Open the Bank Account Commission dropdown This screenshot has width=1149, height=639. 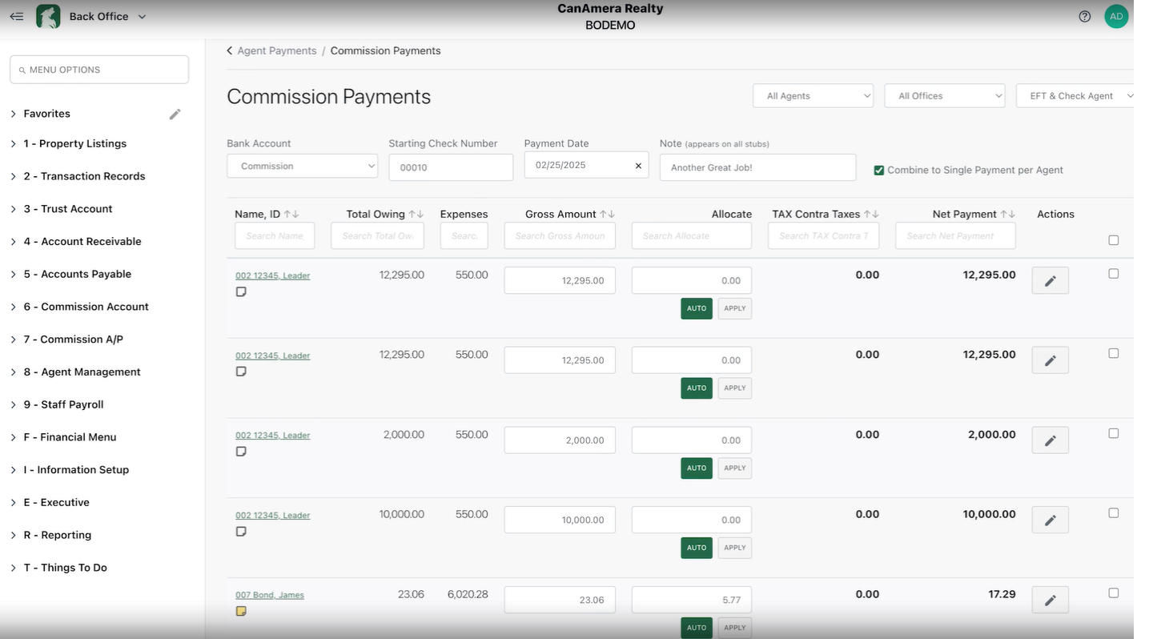pyautogui.click(x=302, y=166)
